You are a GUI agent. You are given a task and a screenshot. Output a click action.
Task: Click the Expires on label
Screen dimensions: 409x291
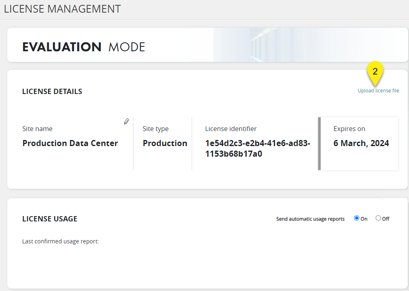(349, 129)
